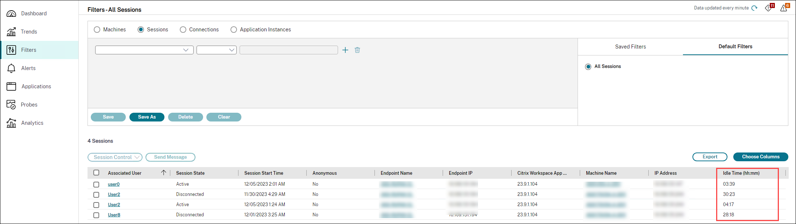Image resolution: width=796 pixels, height=224 pixels.
Task: Click the filter value text field
Action: (288, 50)
